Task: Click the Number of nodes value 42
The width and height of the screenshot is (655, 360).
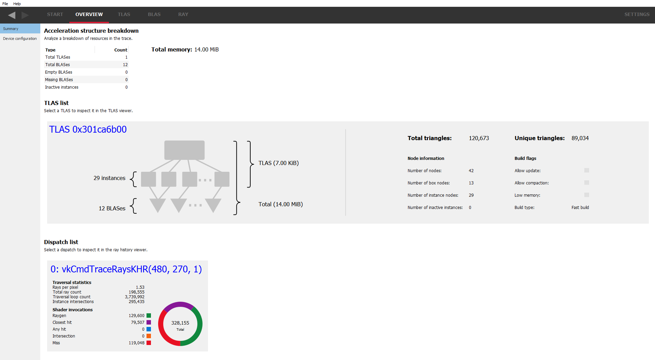Action: [471, 171]
